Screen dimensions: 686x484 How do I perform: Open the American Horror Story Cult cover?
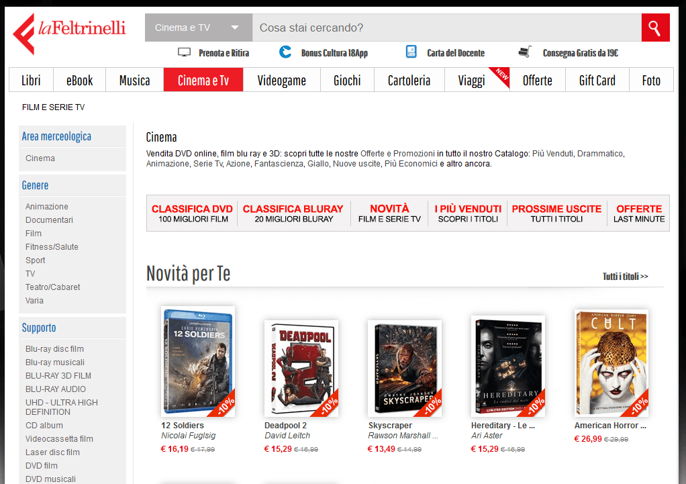pos(611,363)
